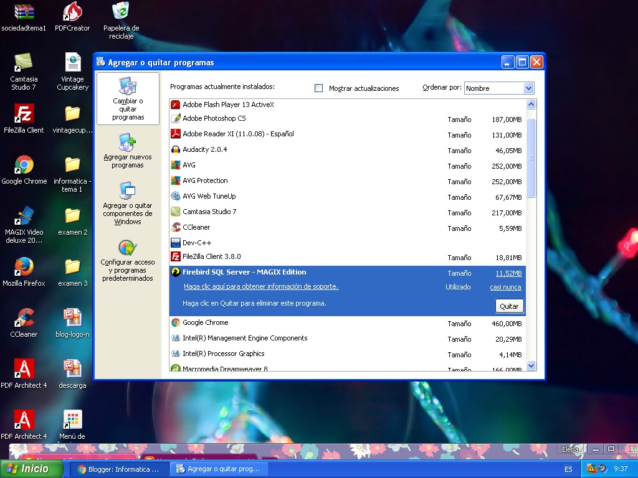Click the FileZilla Client 3.8.0 list icon
The width and height of the screenshot is (638, 478).
click(x=175, y=257)
